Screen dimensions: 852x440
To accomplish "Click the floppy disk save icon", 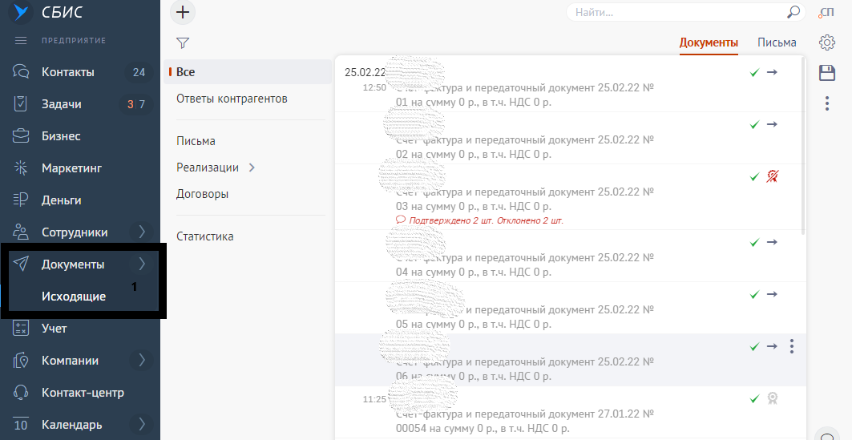I will [827, 73].
